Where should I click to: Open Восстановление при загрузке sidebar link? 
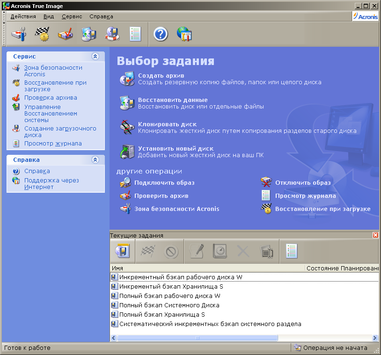coord(55,86)
